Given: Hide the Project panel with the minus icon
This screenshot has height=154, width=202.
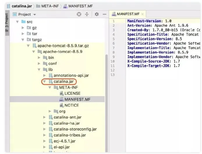Looking at the screenshot, I should coord(104,14).
